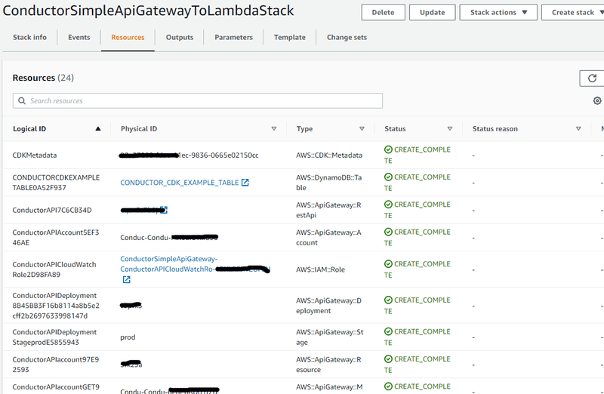Open ConductorSimpleApiGateway CloudWatch role link

[x=195, y=264]
